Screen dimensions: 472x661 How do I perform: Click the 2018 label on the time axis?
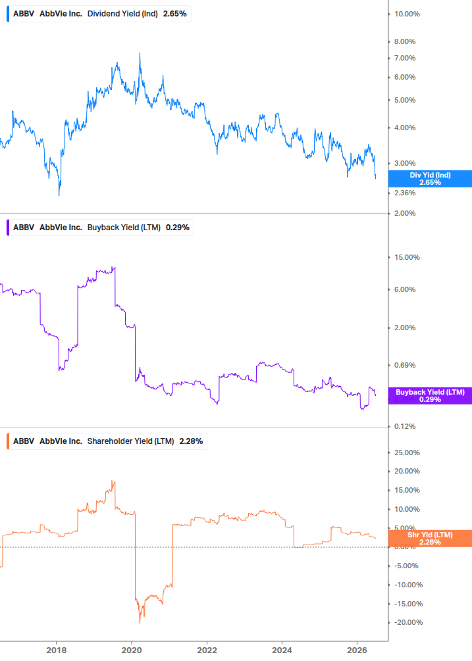point(57,650)
